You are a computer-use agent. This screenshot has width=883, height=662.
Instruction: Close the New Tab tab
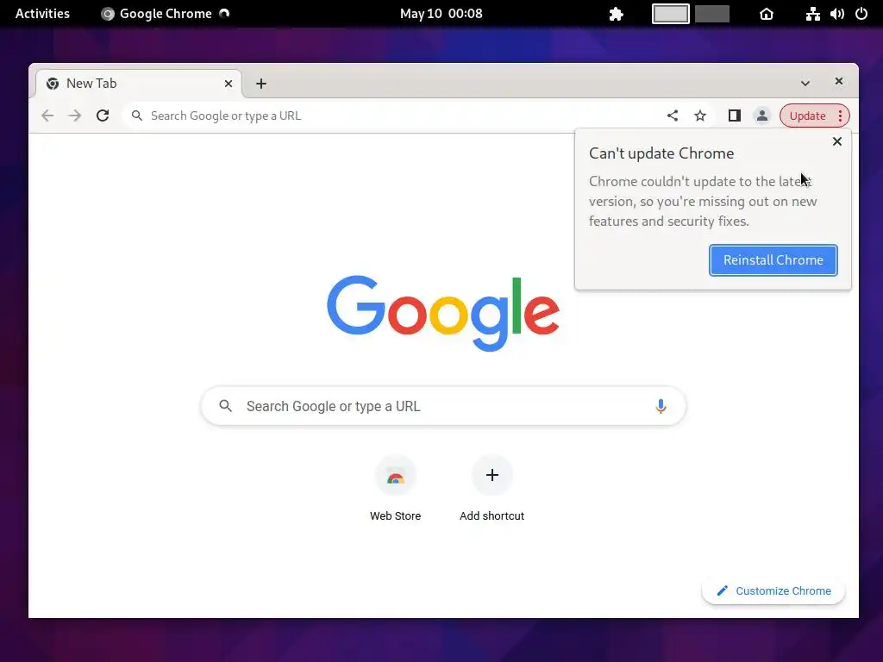tap(228, 84)
